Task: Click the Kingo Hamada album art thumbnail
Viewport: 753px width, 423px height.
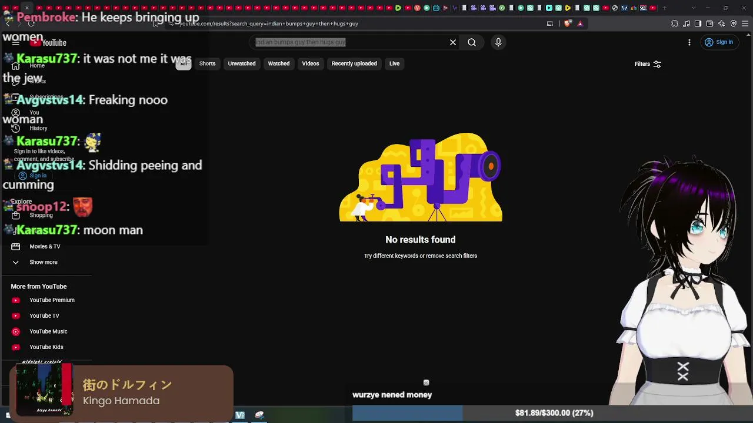Action: [44, 389]
